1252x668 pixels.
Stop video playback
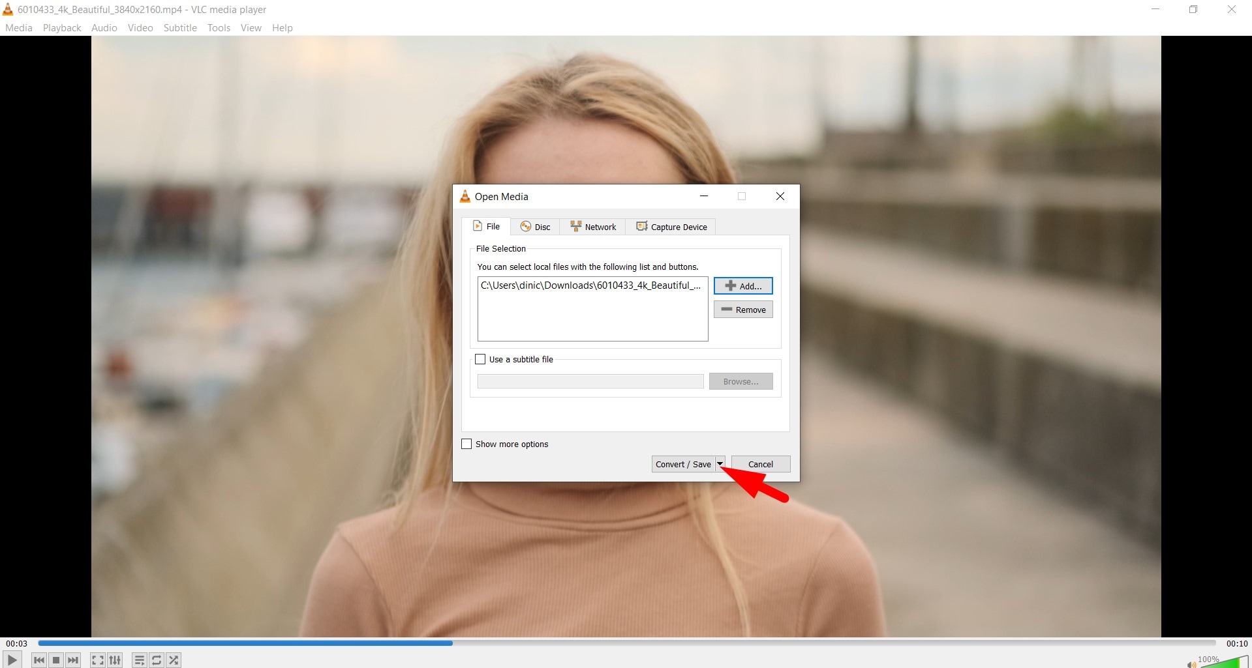(56, 660)
